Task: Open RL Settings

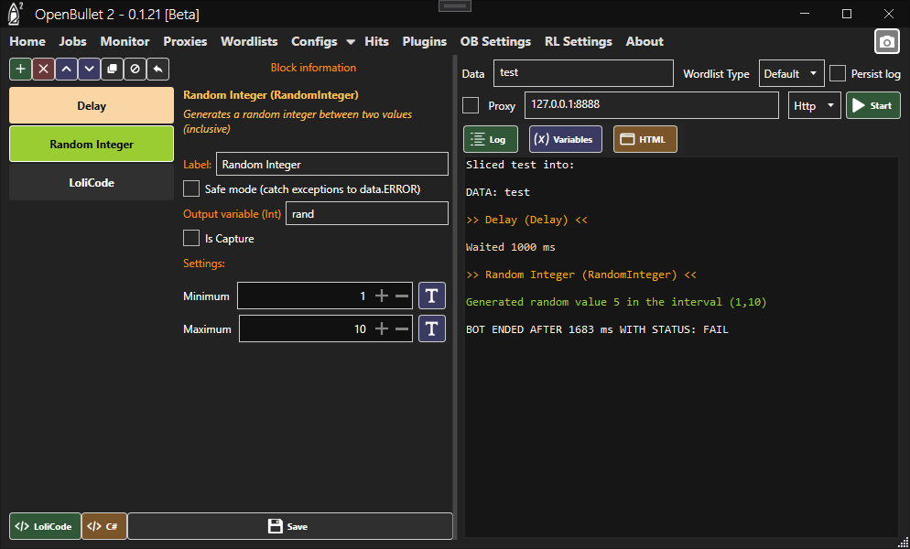Action: (578, 41)
